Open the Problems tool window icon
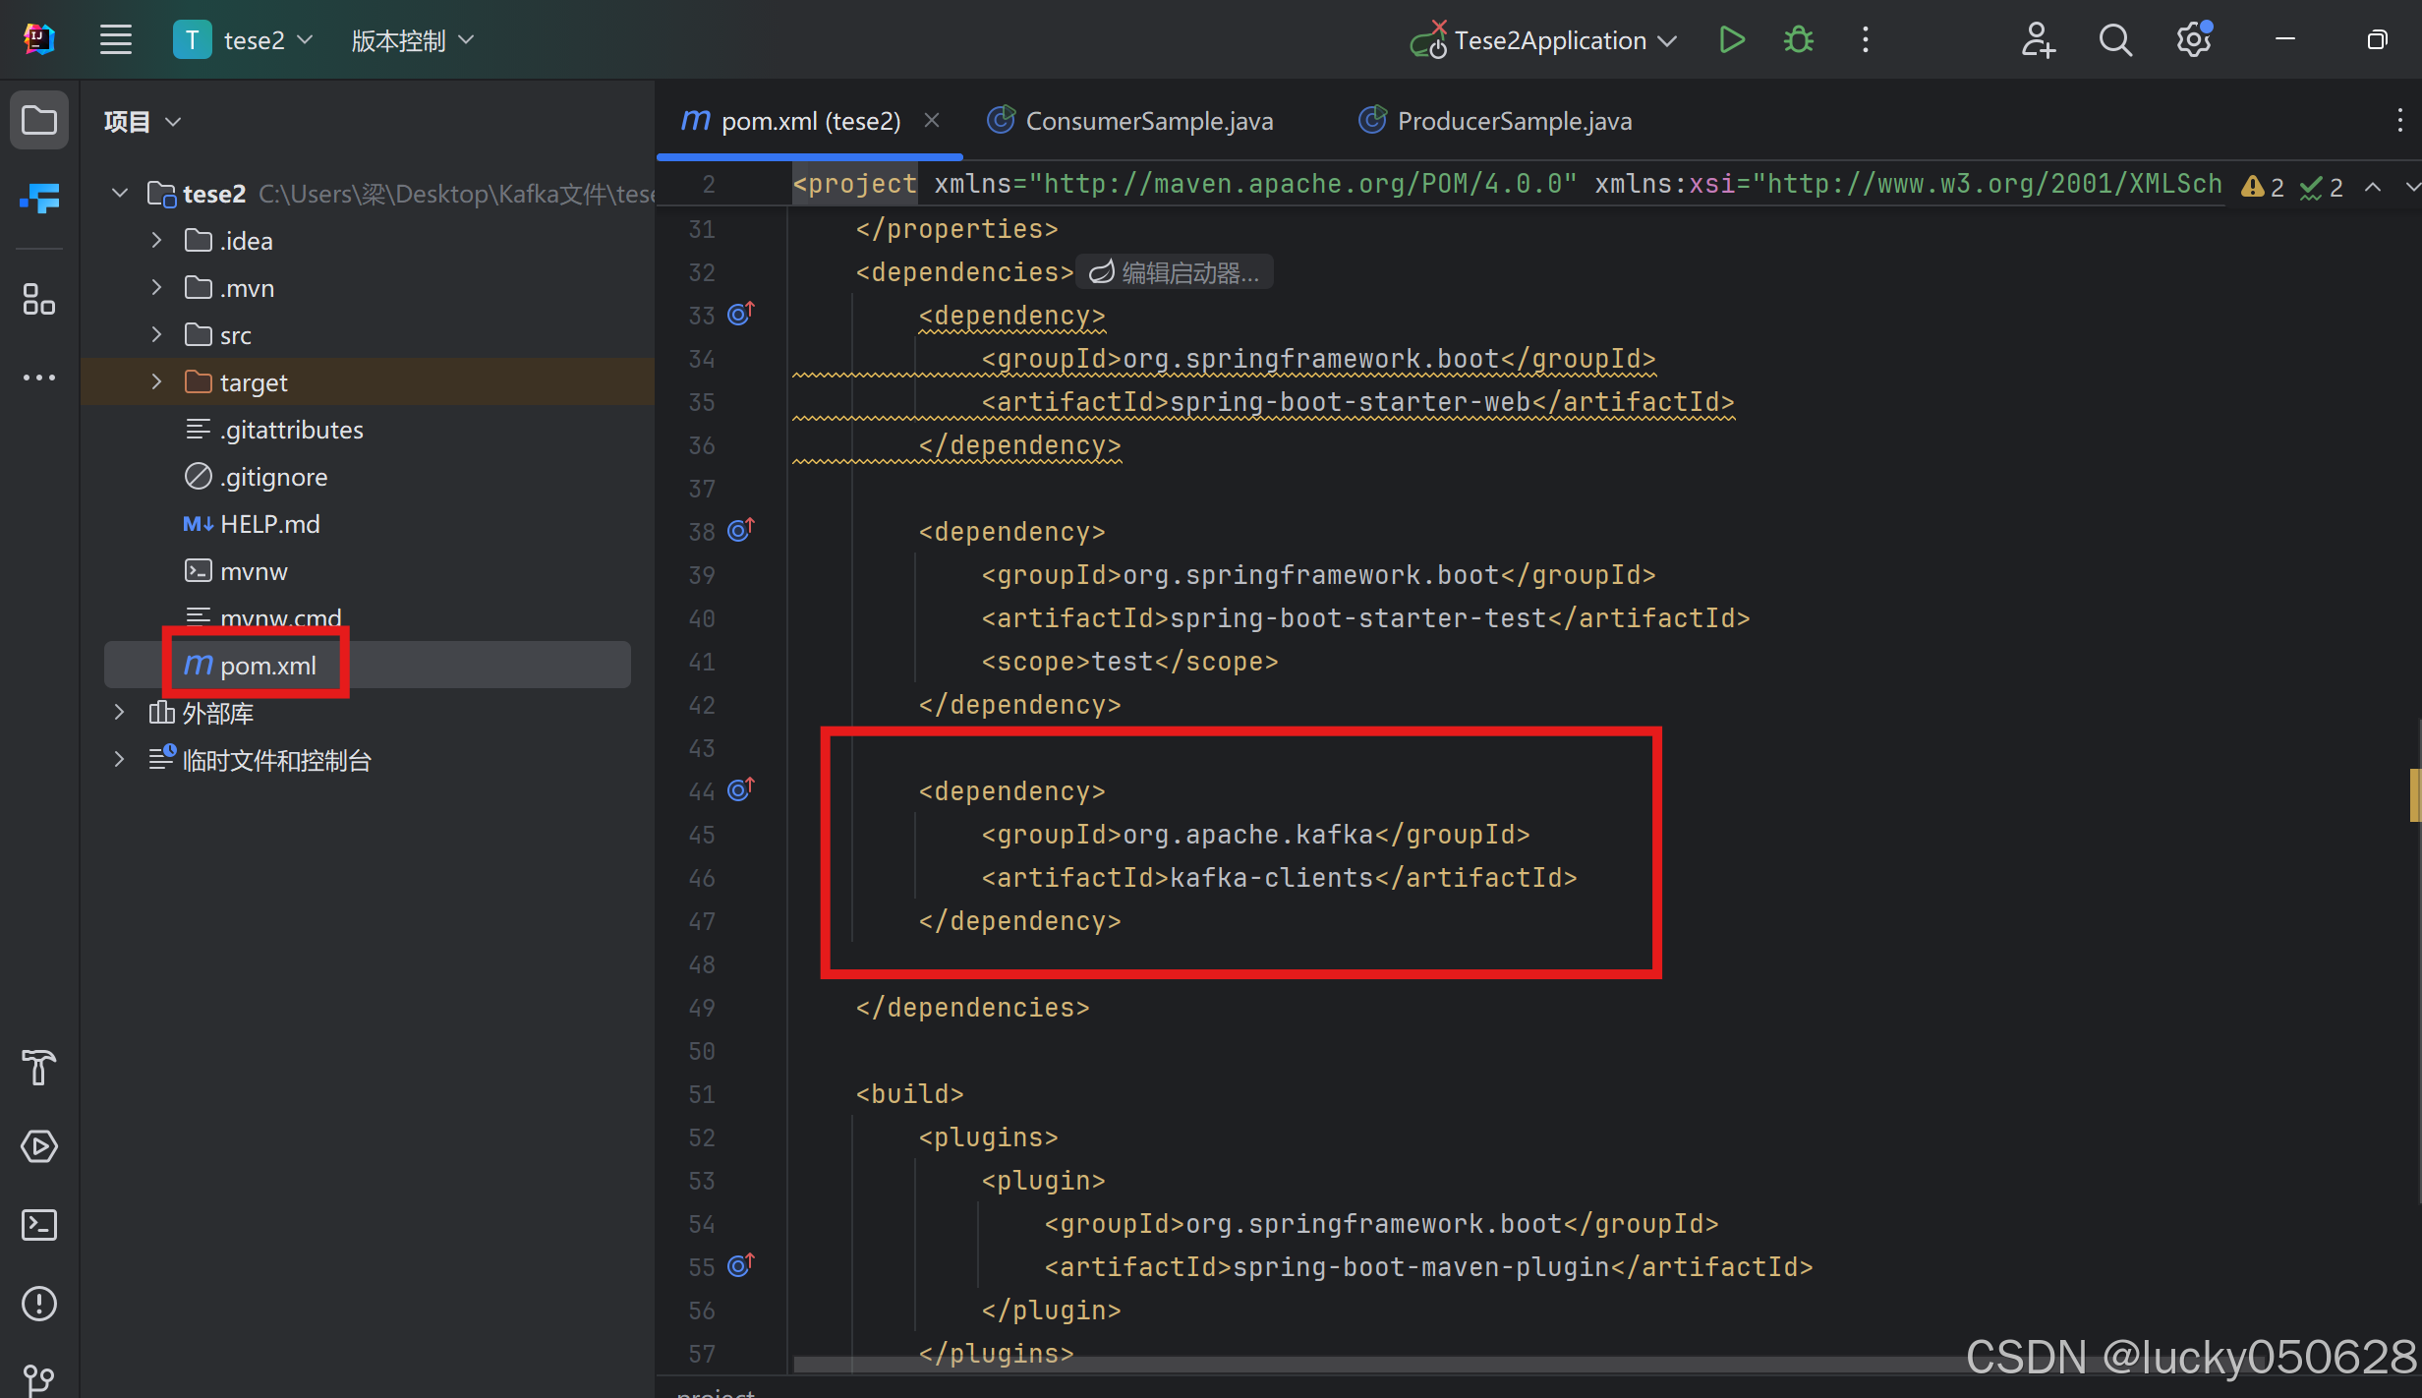Screen dimensions: 2422x1398 pos(39,1304)
